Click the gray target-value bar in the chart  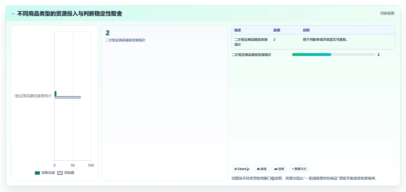pos(67,97)
